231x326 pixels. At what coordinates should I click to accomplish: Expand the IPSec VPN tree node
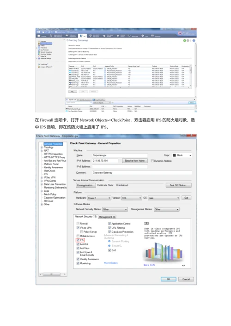(x=42, y=178)
